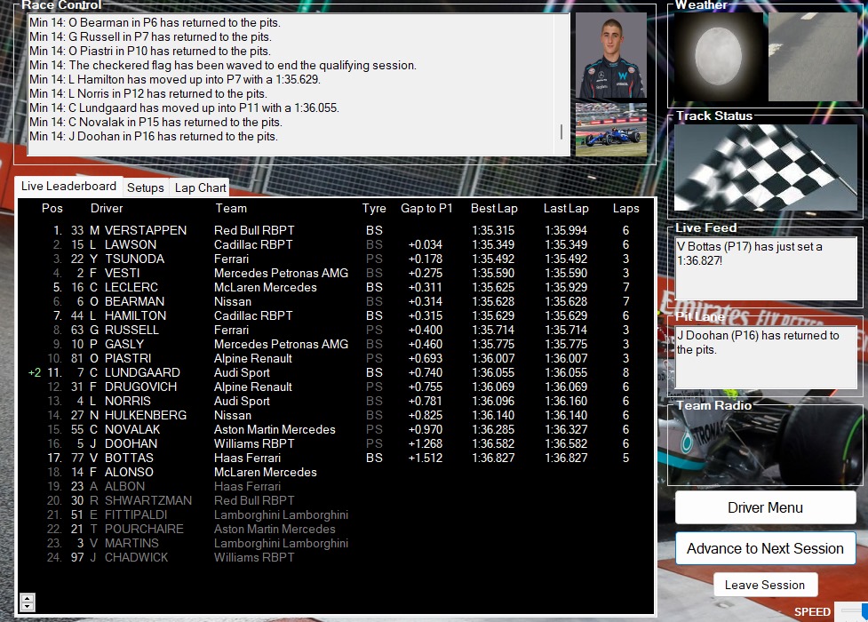
Task: Click the checkered flag track status image
Action: [766, 167]
